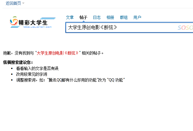Switch to the 日志 search tab

[x=97, y=17]
